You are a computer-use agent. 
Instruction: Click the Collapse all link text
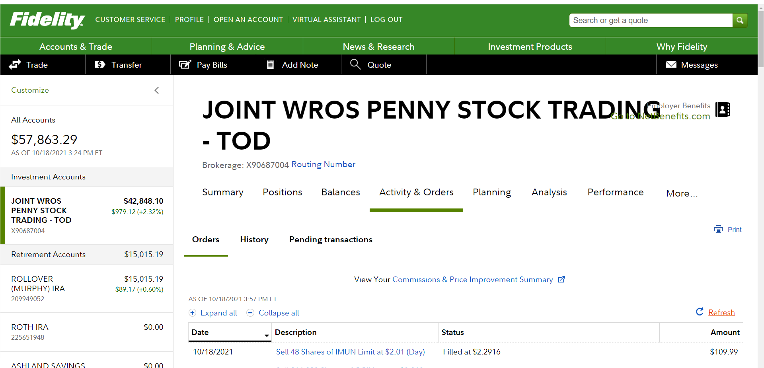click(279, 313)
